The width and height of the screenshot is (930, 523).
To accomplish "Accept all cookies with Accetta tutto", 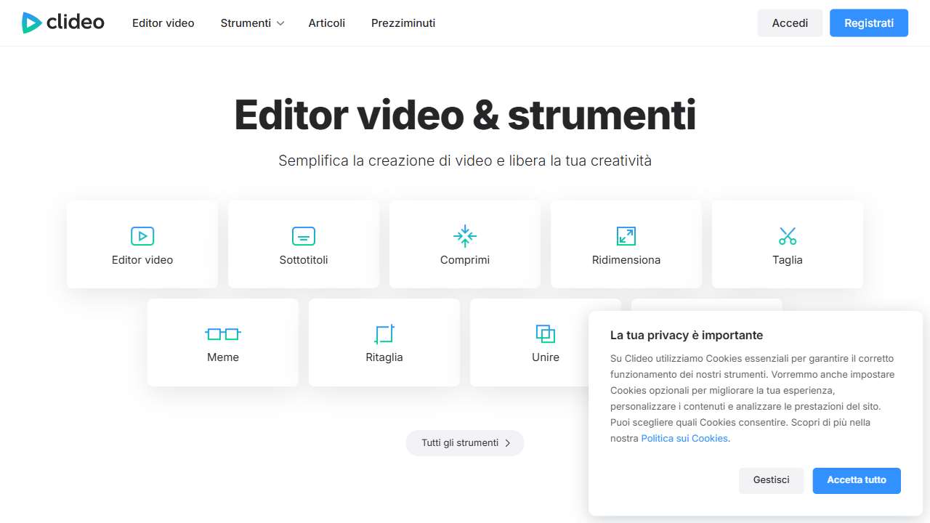I will pos(857,480).
